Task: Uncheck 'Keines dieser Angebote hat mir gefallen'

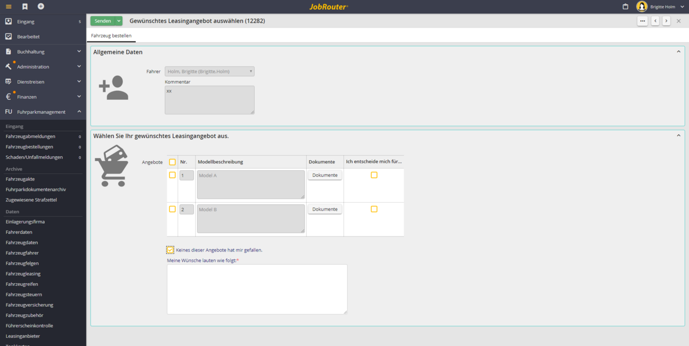Action: pos(171,250)
